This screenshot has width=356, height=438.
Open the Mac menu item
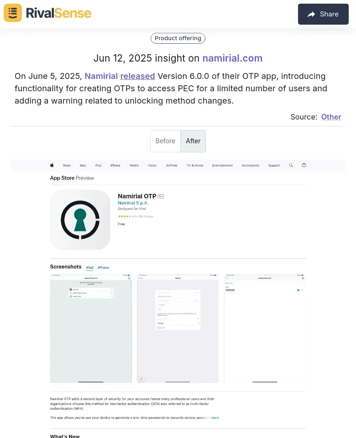tap(83, 165)
